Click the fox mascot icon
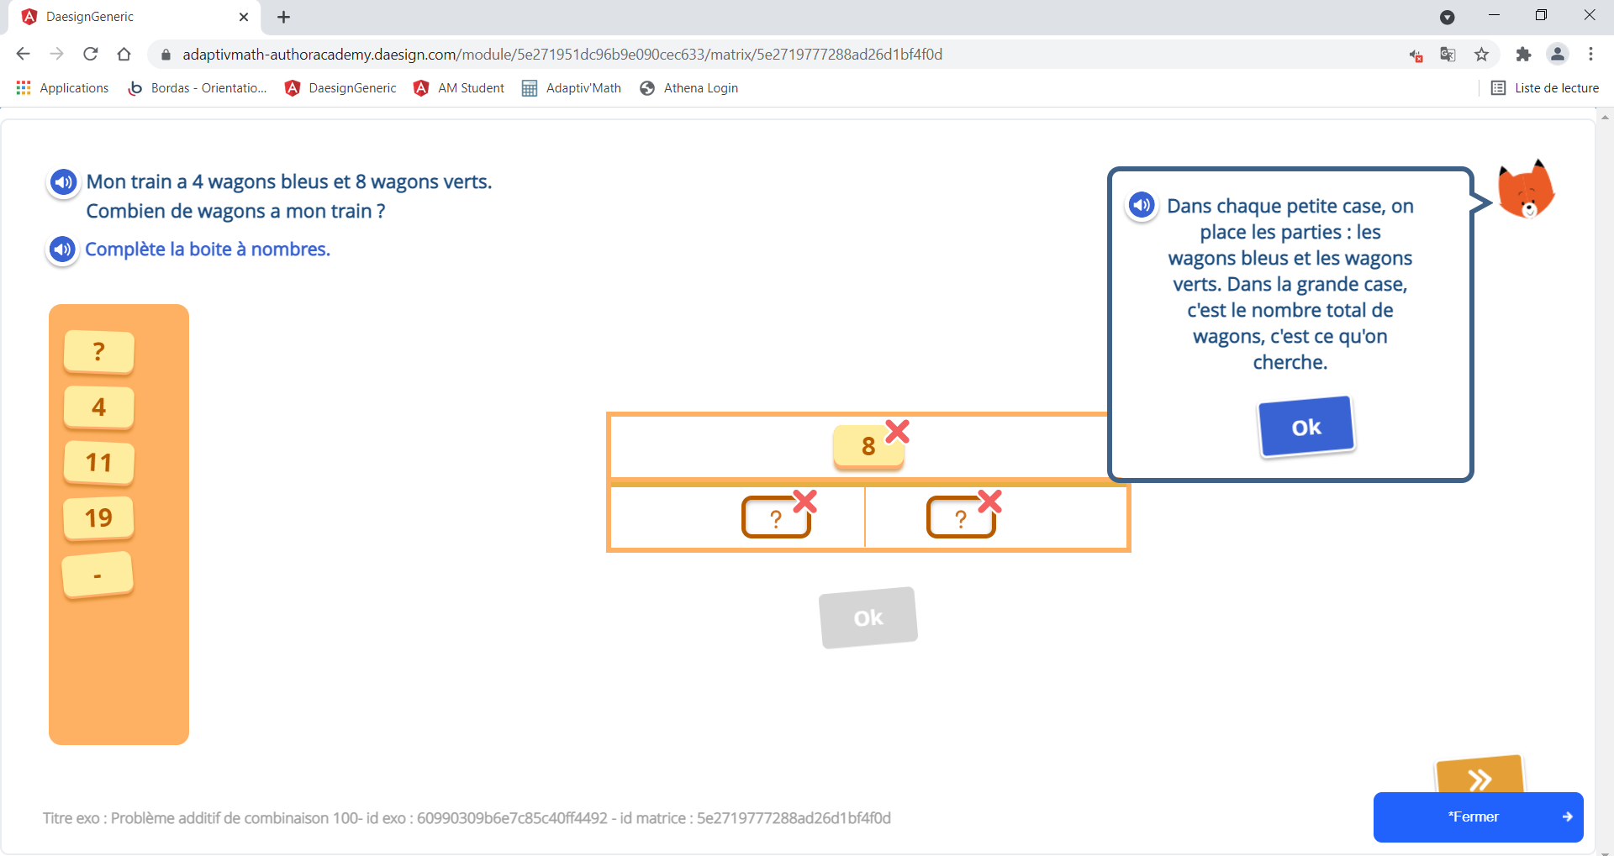 pyautogui.click(x=1527, y=190)
